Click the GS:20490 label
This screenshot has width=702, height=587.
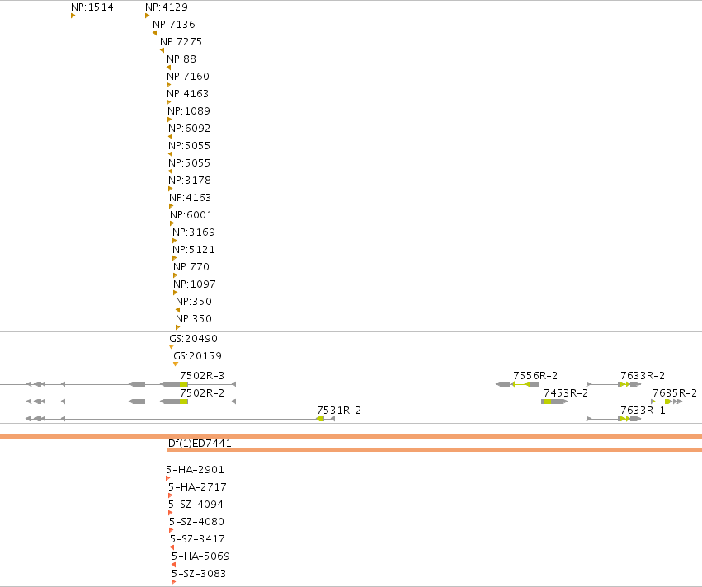click(x=193, y=339)
